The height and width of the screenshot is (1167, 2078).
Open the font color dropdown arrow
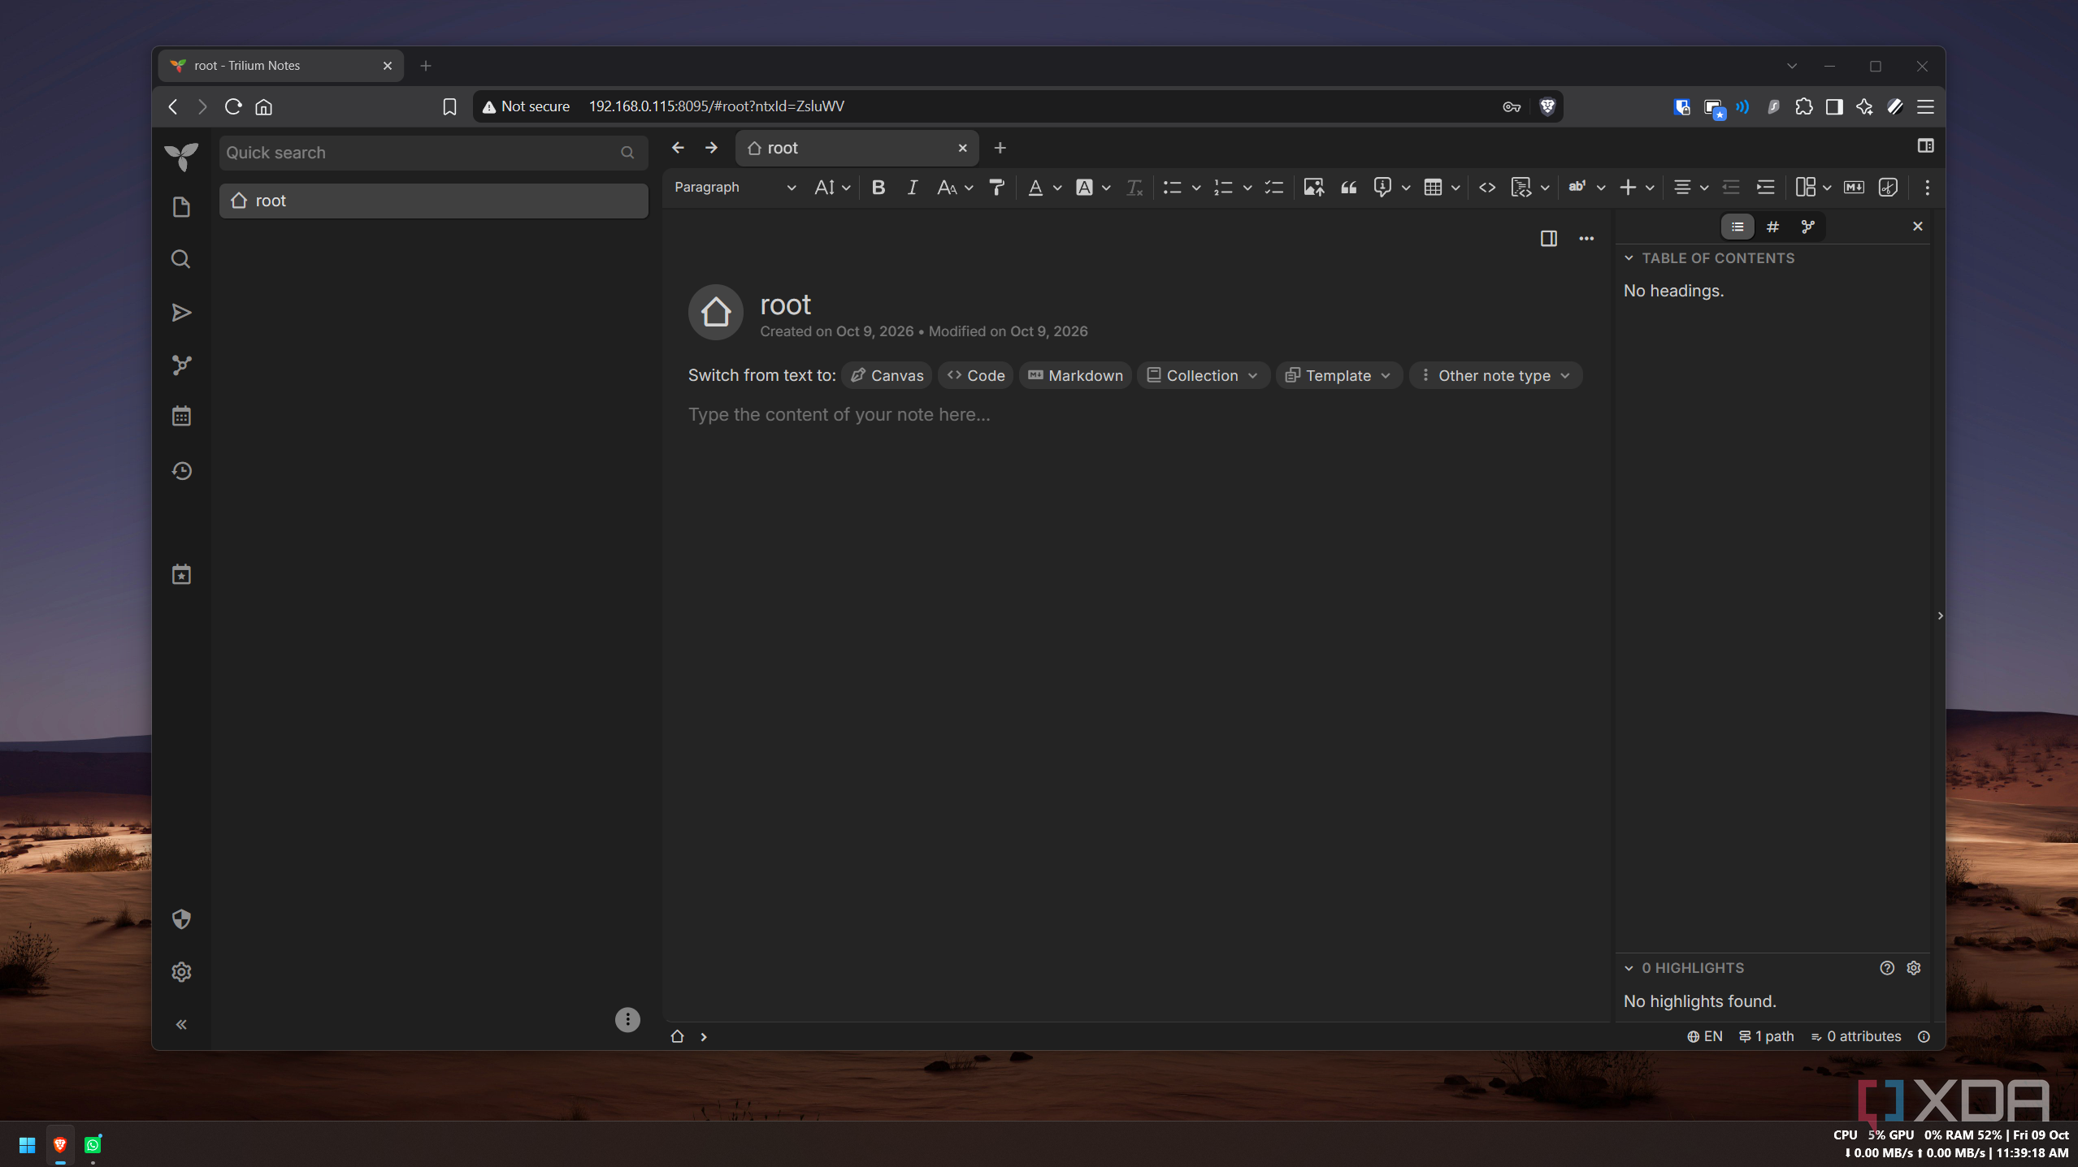coord(1057,188)
